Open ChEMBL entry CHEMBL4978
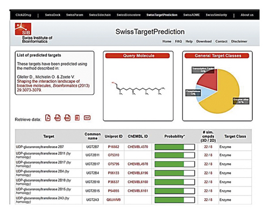This screenshot has width=269, height=215. point(138,164)
